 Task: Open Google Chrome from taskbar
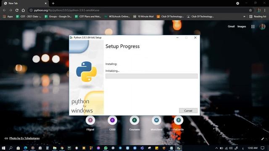coord(62,148)
